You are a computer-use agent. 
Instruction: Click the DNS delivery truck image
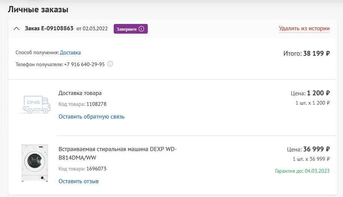click(x=34, y=105)
